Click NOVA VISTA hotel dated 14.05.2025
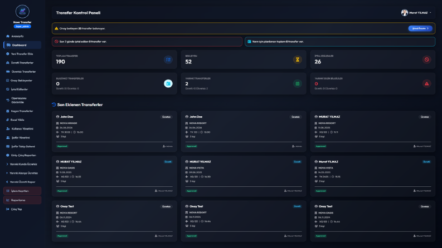This screenshot has width=442, height=248. click(326, 168)
